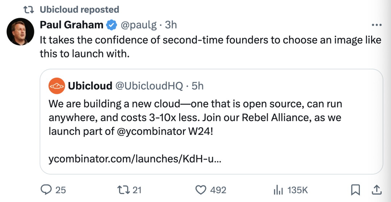
Task: Repost this tweet via retweet icon
Action: (x=123, y=190)
